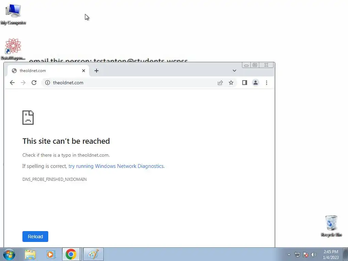This screenshot has height=261, width=348.
Task: Click the Show desktop button
Action: coord(346,254)
